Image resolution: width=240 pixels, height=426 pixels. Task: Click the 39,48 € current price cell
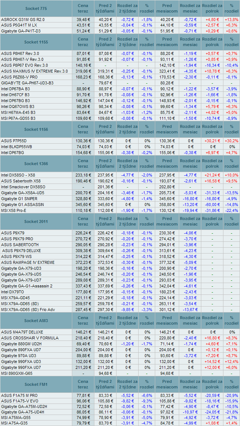(83, 20)
